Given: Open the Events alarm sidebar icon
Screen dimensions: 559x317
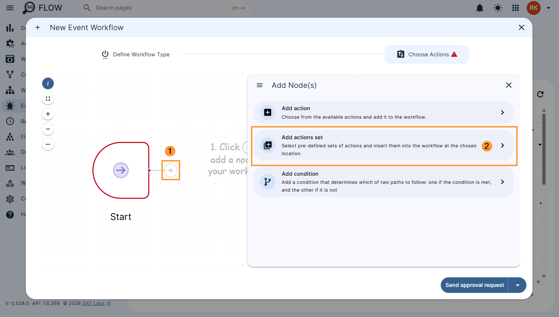Looking at the screenshot, I should [10, 106].
